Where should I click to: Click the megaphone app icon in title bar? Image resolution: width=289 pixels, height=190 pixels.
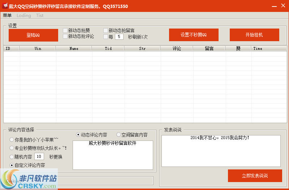(5, 6)
